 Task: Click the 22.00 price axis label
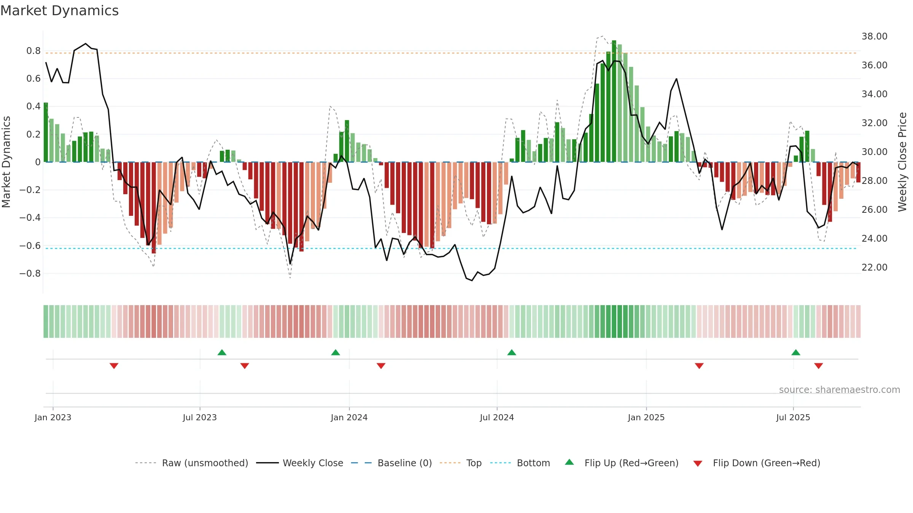[x=874, y=268]
